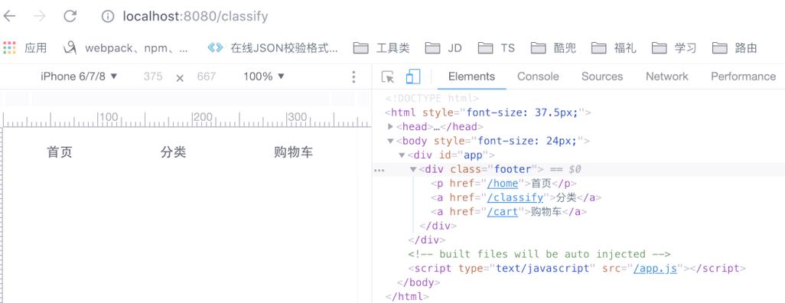
Task: Select the DOCTYPE html line
Action: pyautogui.click(x=432, y=99)
